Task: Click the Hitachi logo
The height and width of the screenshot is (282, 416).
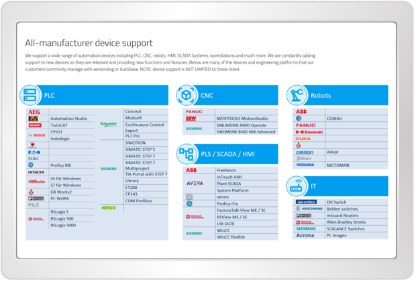Action: coord(36,172)
